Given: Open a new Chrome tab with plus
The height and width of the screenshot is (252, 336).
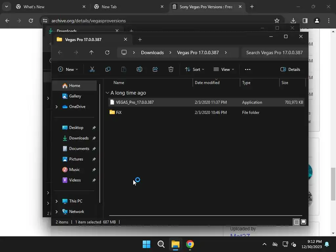Looking at the screenshot, I should coord(252,7).
